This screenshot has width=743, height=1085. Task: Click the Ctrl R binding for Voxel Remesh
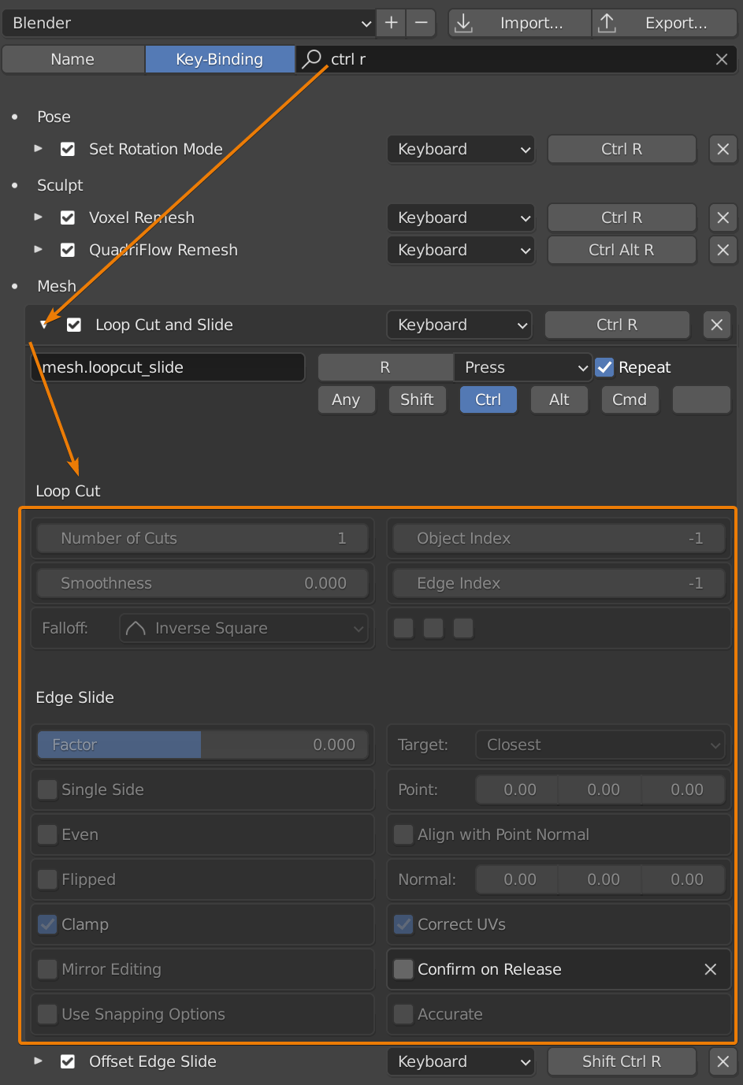pos(622,217)
